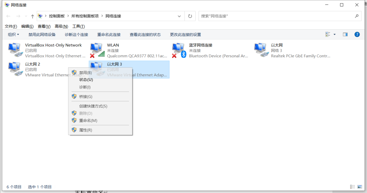Choose 诊断(I) in the context menu
Image resolution: width=367 pixels, height=193 pixels.
click(100, 87)
